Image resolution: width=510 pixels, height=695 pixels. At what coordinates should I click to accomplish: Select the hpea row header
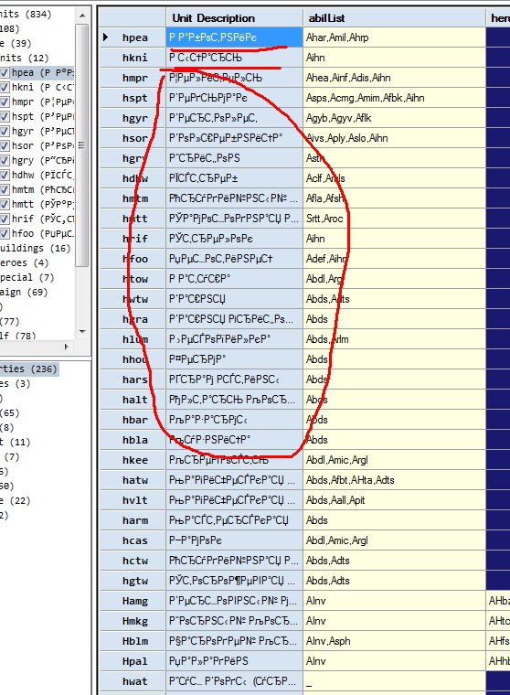133,37
